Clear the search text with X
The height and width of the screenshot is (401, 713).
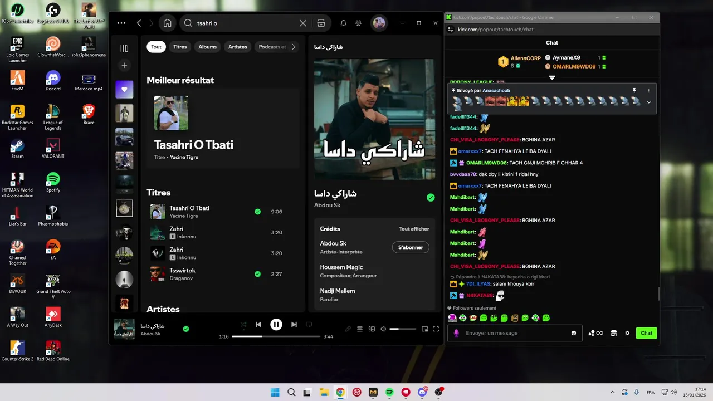point(303,23)
